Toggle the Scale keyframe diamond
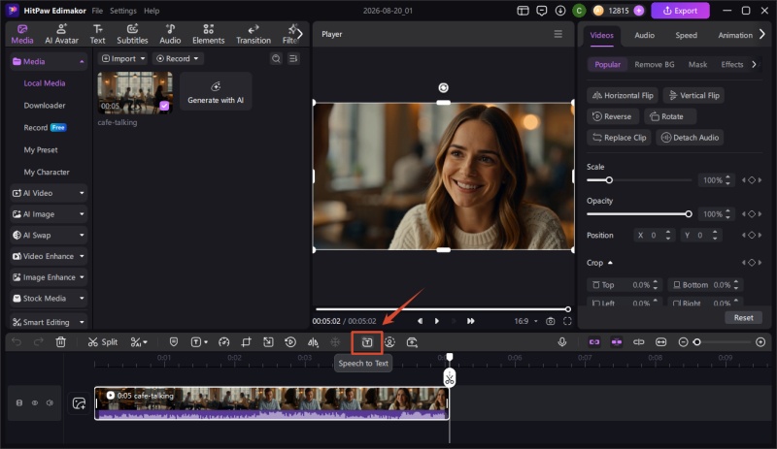Viewport: 777px width, 449px height. point(752,180)
